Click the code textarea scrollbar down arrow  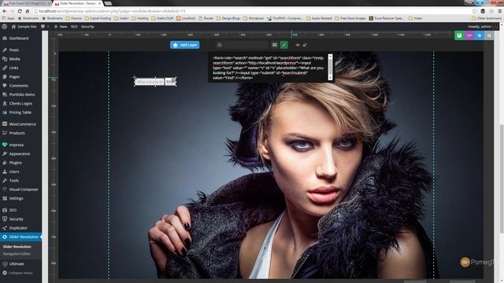click(330, 78)
